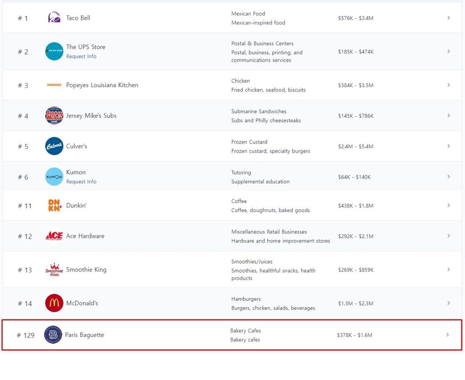Expand the McDonald's row chevron
The height and width of the screenshot is (380, 465).
click(449, 303)
